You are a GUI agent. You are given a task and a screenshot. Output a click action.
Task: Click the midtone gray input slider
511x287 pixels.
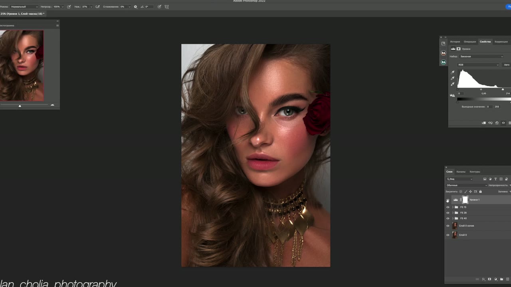click(481, 89)
